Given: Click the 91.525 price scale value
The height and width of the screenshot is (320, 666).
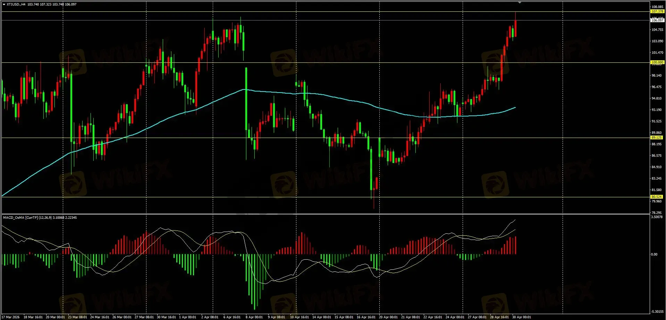Looking at the screenshot, I should coord(656,121).
